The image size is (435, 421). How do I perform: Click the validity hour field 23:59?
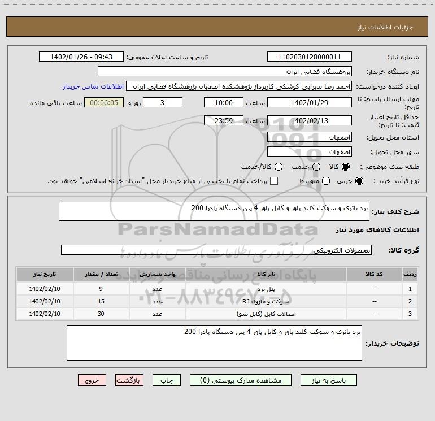coord(224,121)
